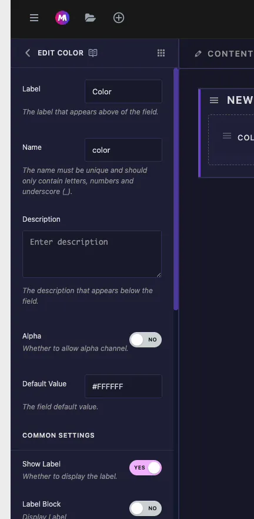
Task: Go back with the left chevron arrow
Action: [28, 53]
